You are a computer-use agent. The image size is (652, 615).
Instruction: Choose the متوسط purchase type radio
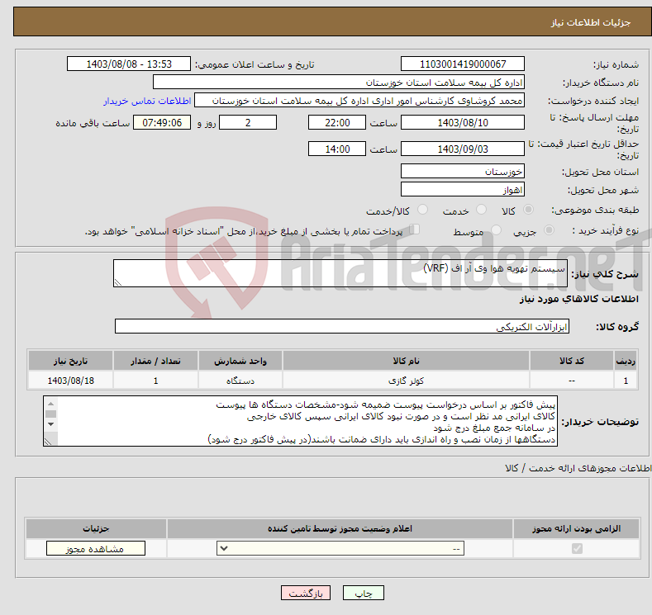(496, 230)
